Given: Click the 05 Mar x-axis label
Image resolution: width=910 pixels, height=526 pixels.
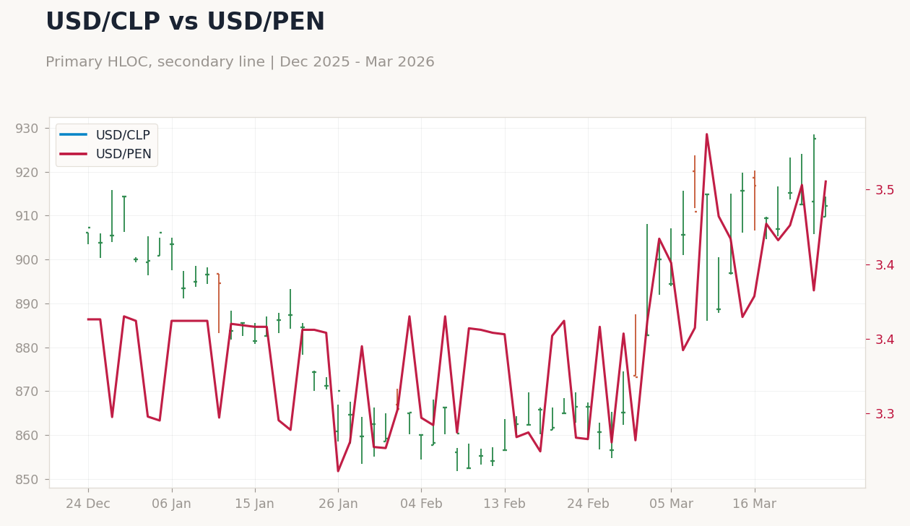Looking at the screenshot, I should click(671, 504).
